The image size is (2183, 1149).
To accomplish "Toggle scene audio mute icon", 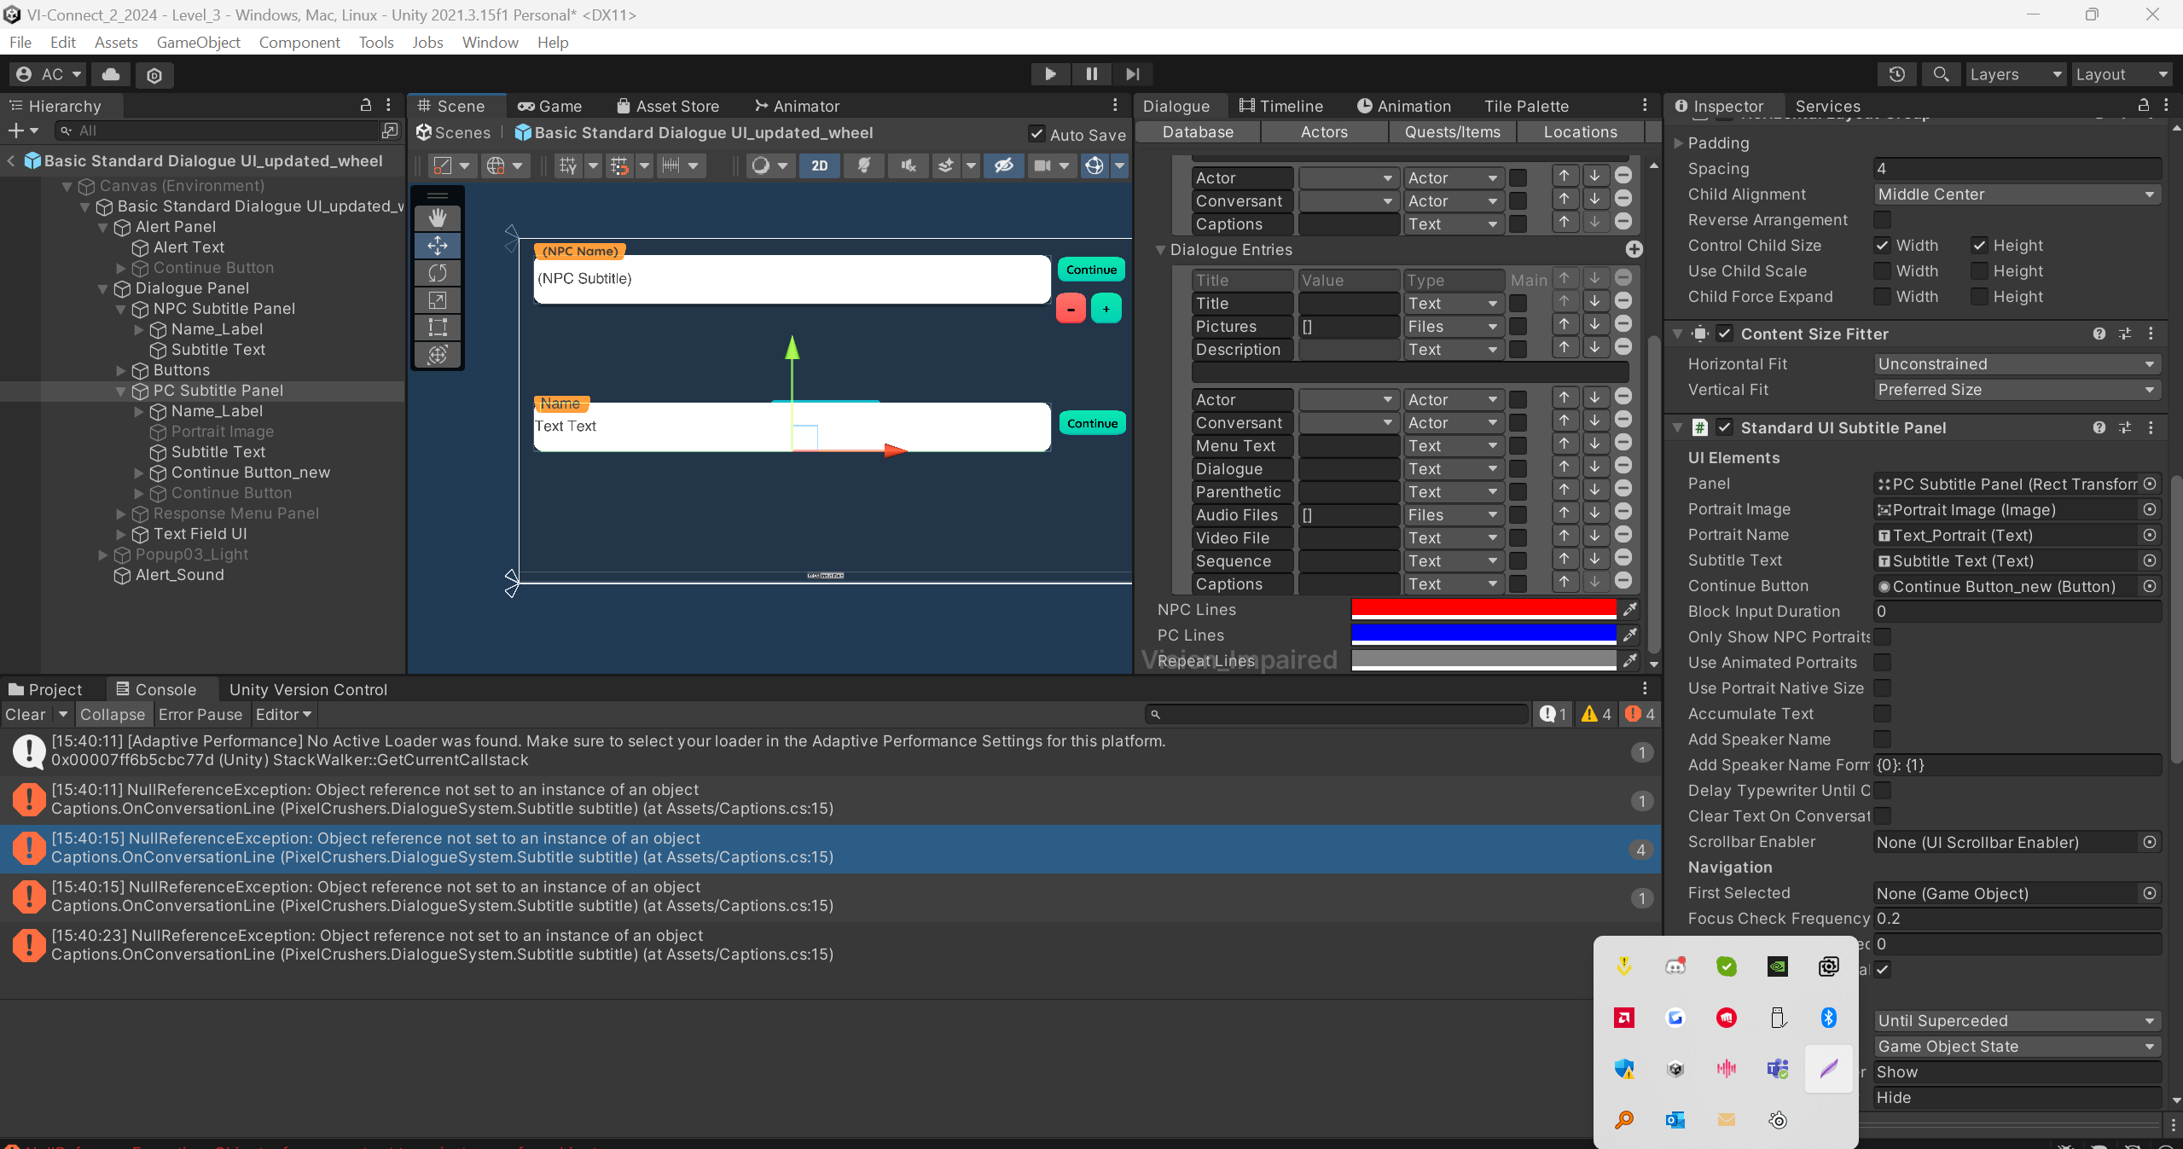I will click(909, 165).
